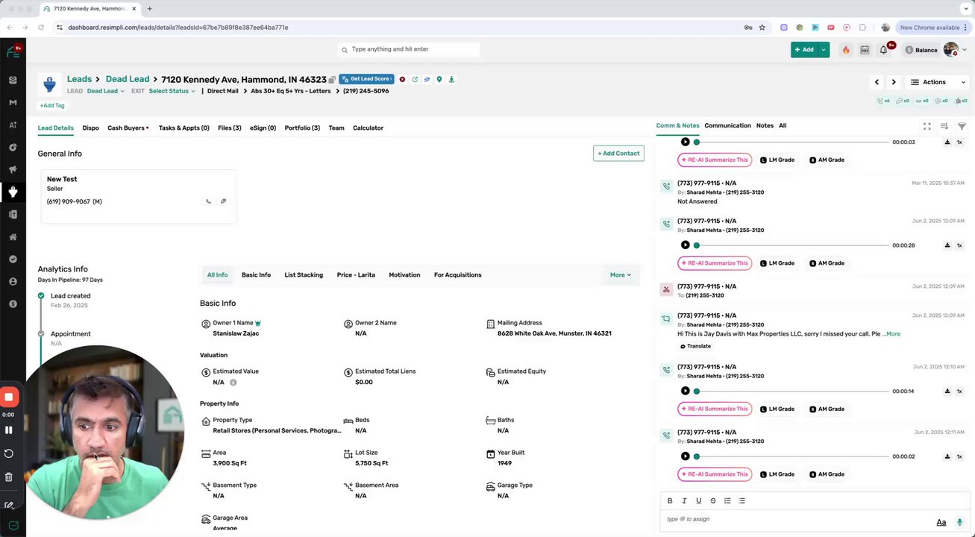Open the calendar icon in header
The height and width of the screenshot is (537, 975).
tap(865, 50)
